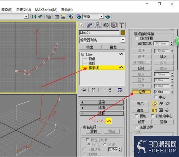The width and height of the screenshot is (179, 157).
Task: Toggle 区域选择 checkbox
Action: (x=84, y=149)
